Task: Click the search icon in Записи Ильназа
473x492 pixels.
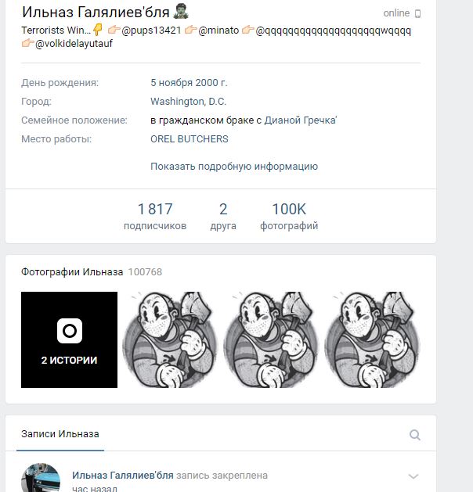Action: 414,435
